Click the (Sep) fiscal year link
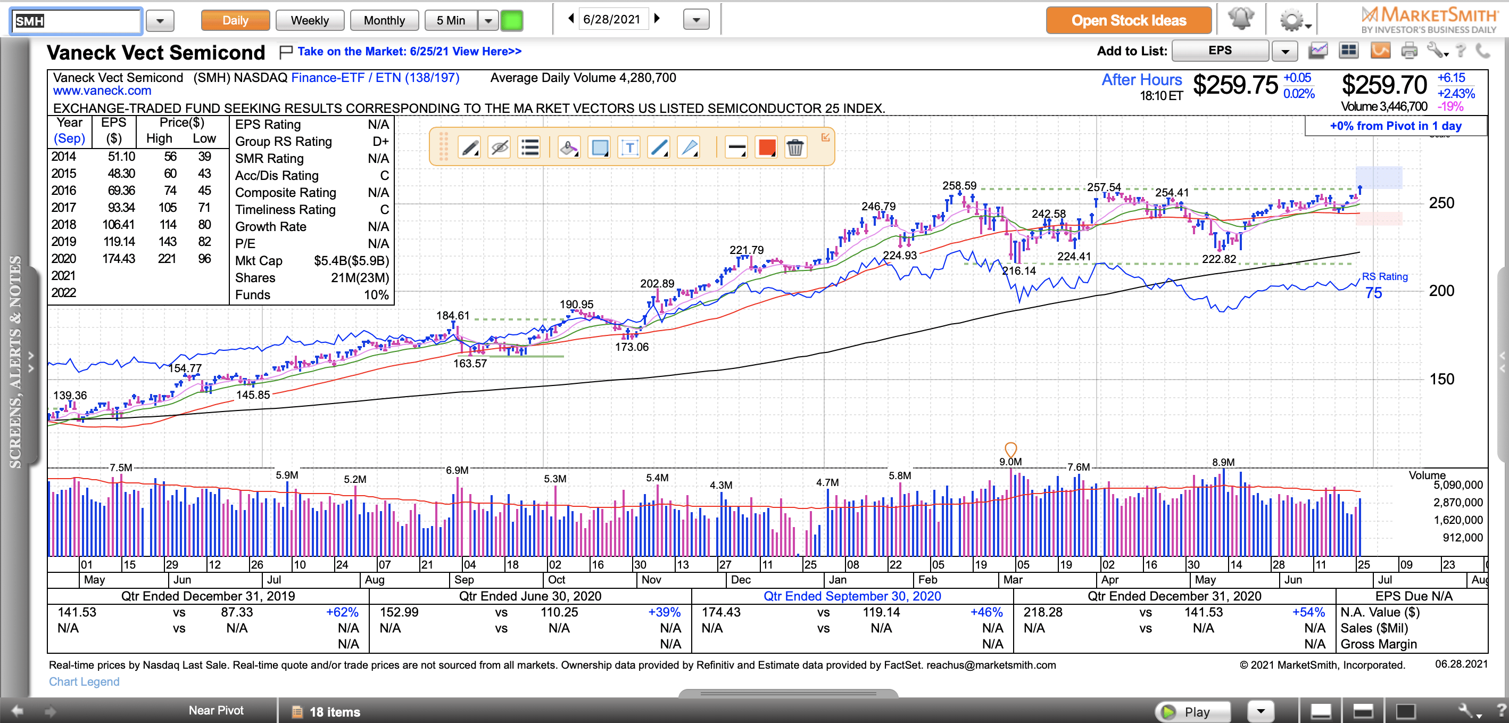Image resolution: width=1509 pixels, height=723 pixels. tap(69, 138)
